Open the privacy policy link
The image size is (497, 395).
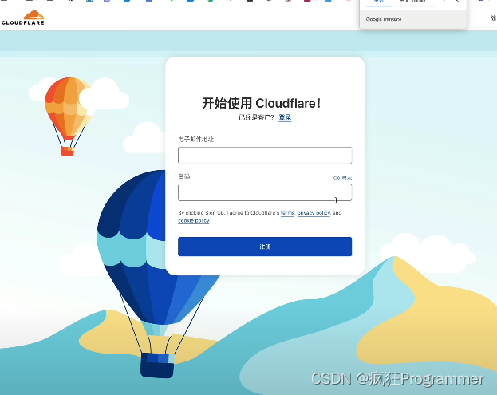point(314,213)
